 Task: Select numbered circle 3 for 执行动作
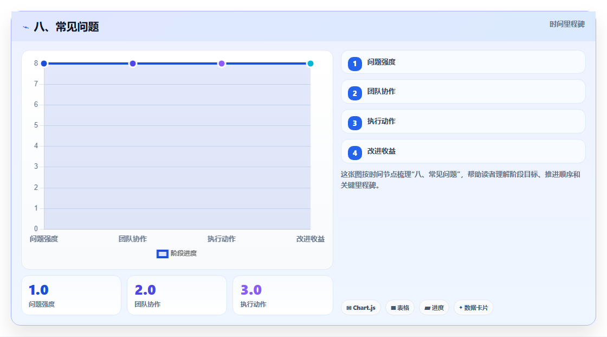click(x=354, y=123)
